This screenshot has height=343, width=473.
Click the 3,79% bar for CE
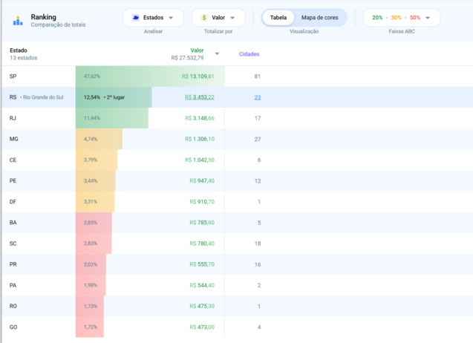click(97, 160)
